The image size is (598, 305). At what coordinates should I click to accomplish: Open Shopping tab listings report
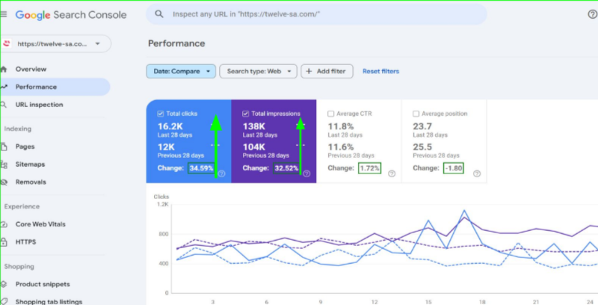coord(49,301)
